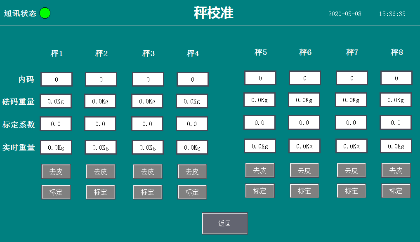The width and height of the screenshot is (420, 242).
Task: Calibrate scale 4 using its 标定 button
Action: (x=192, y=192)
